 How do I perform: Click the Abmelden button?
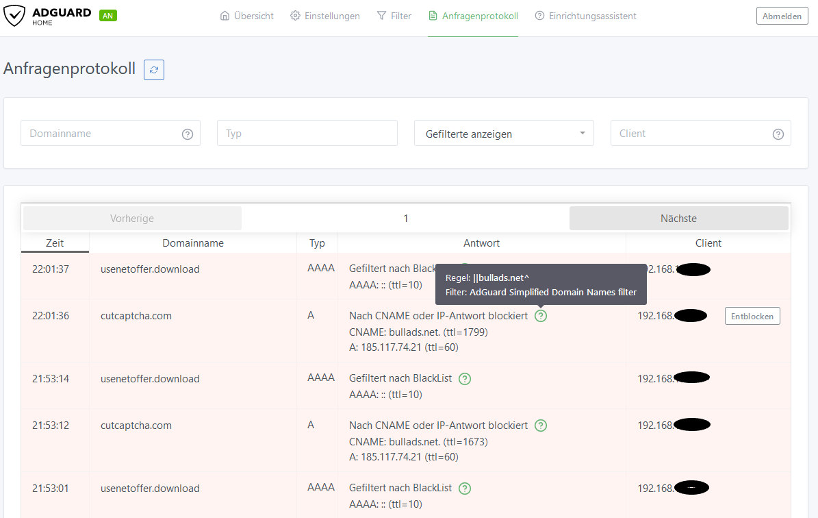pos(782,15)
